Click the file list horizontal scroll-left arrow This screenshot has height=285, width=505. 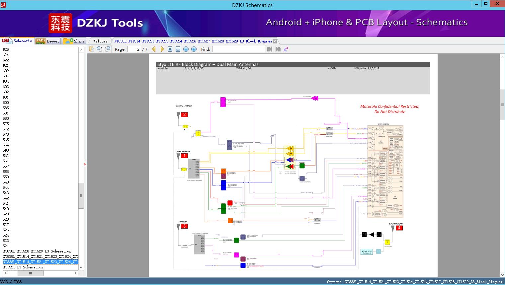tap(6, 273)
